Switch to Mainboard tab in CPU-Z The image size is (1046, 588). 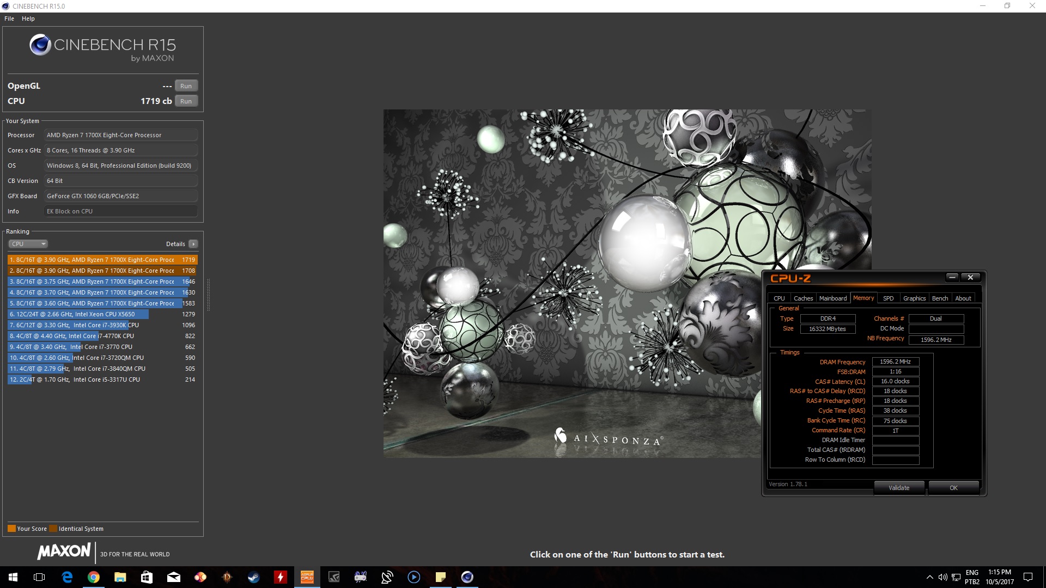click(x=833, y=298)
